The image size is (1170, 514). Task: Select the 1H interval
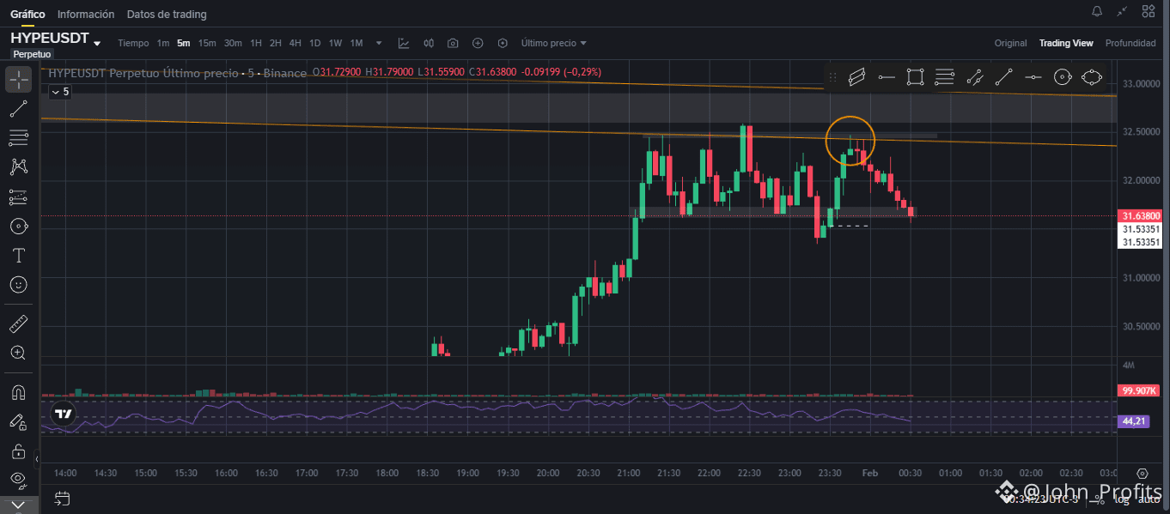pos(256,43)
